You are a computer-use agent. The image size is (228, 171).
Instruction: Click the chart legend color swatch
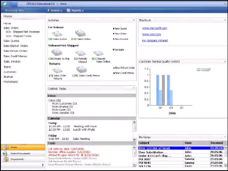199,70
